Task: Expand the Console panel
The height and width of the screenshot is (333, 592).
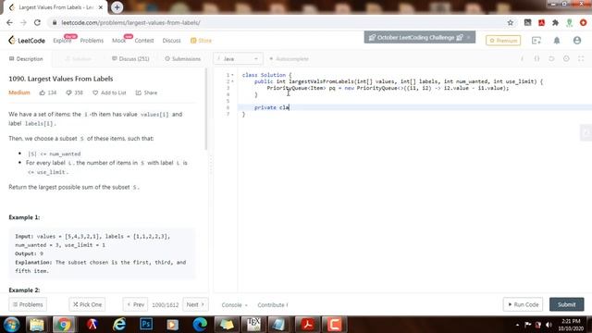Action: click(x=234, y=304)
